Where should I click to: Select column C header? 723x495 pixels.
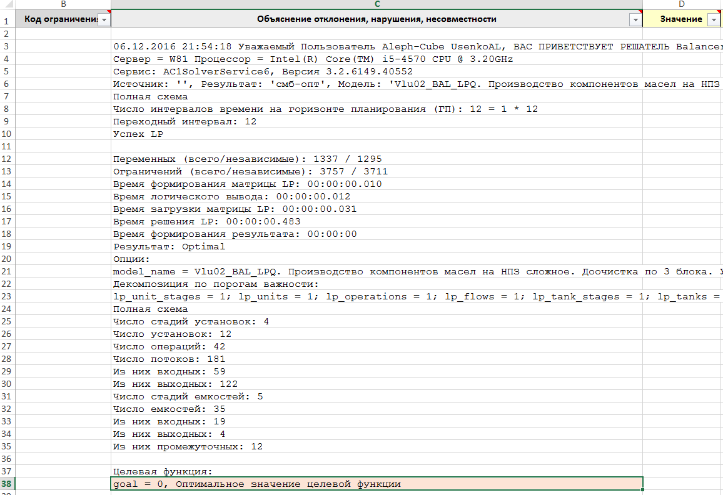point(377,4)
